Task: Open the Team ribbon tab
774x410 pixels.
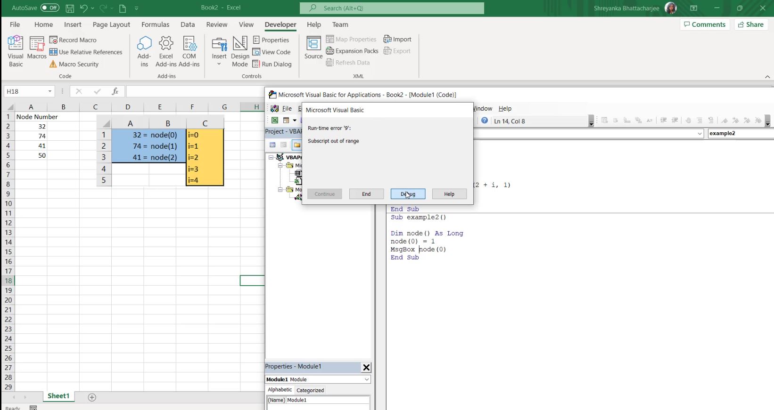Action: coord(340,24)
